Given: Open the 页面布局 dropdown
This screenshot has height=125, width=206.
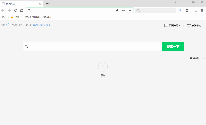Looking at the screenshot, I should tap(173, 26).
